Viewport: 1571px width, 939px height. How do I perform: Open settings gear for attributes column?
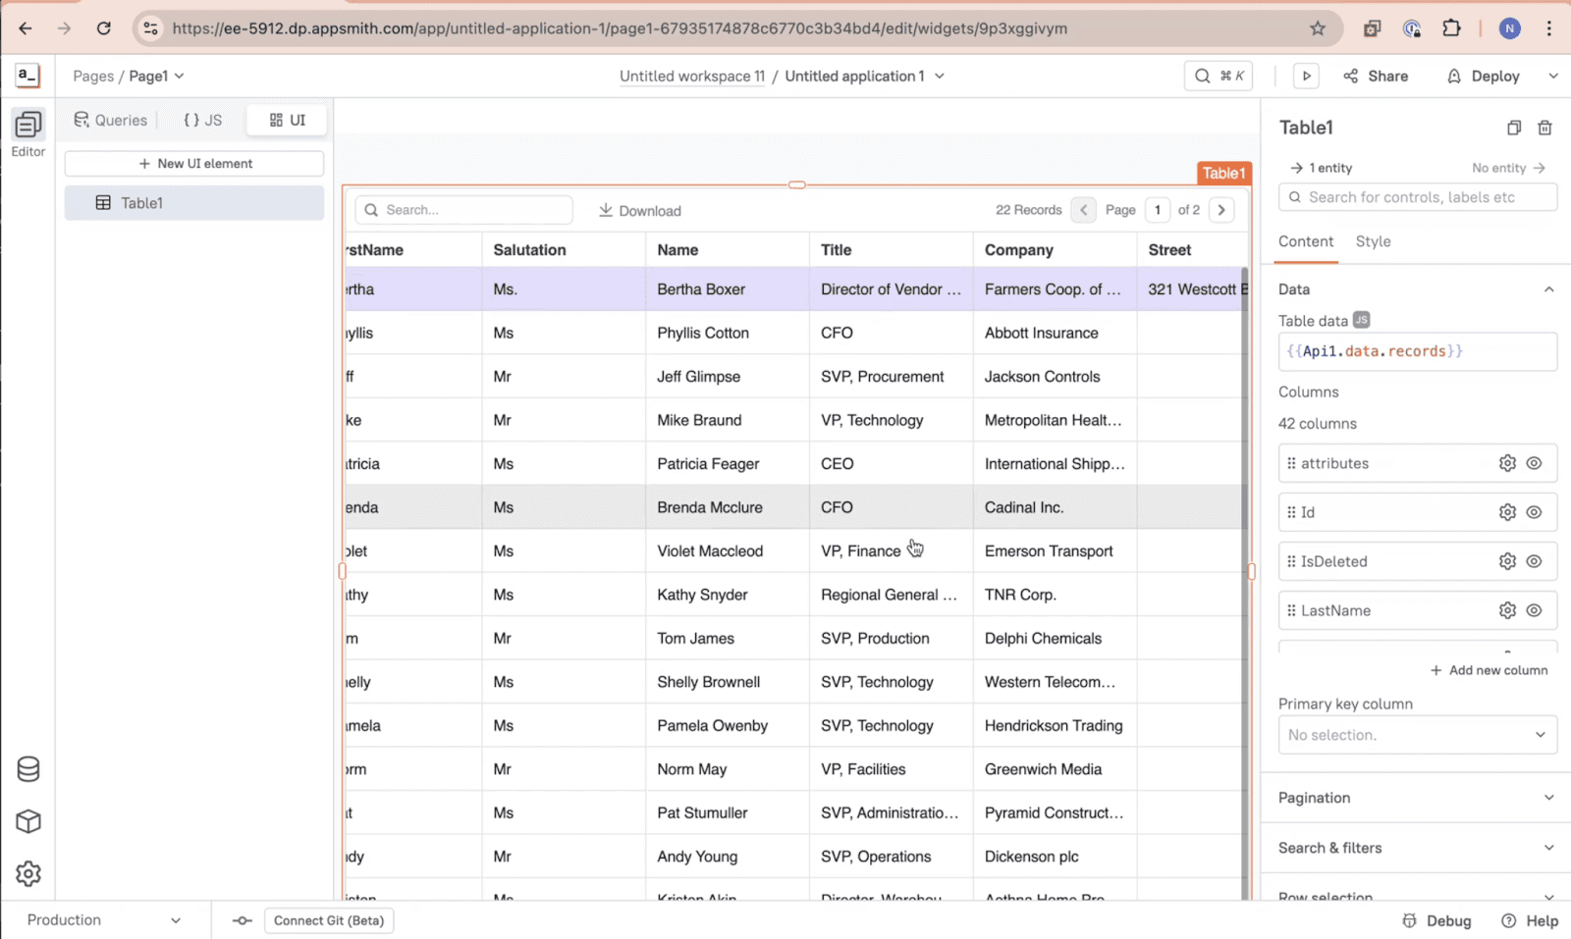point(1507,463)
